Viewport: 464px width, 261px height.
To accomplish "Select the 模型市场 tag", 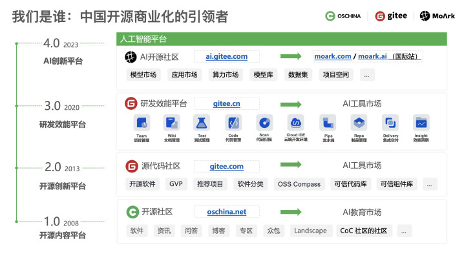I will (143, 74).
